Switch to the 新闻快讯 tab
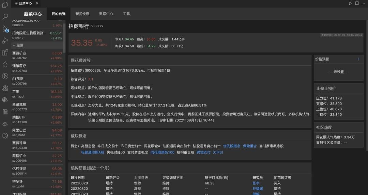 point(82,14)
